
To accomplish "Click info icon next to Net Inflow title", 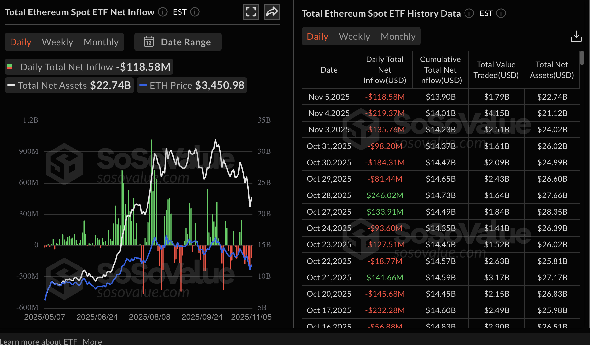I will coord(162,12).
